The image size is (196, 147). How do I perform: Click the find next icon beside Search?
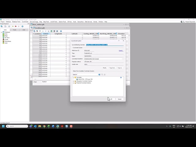pos(105,75)
